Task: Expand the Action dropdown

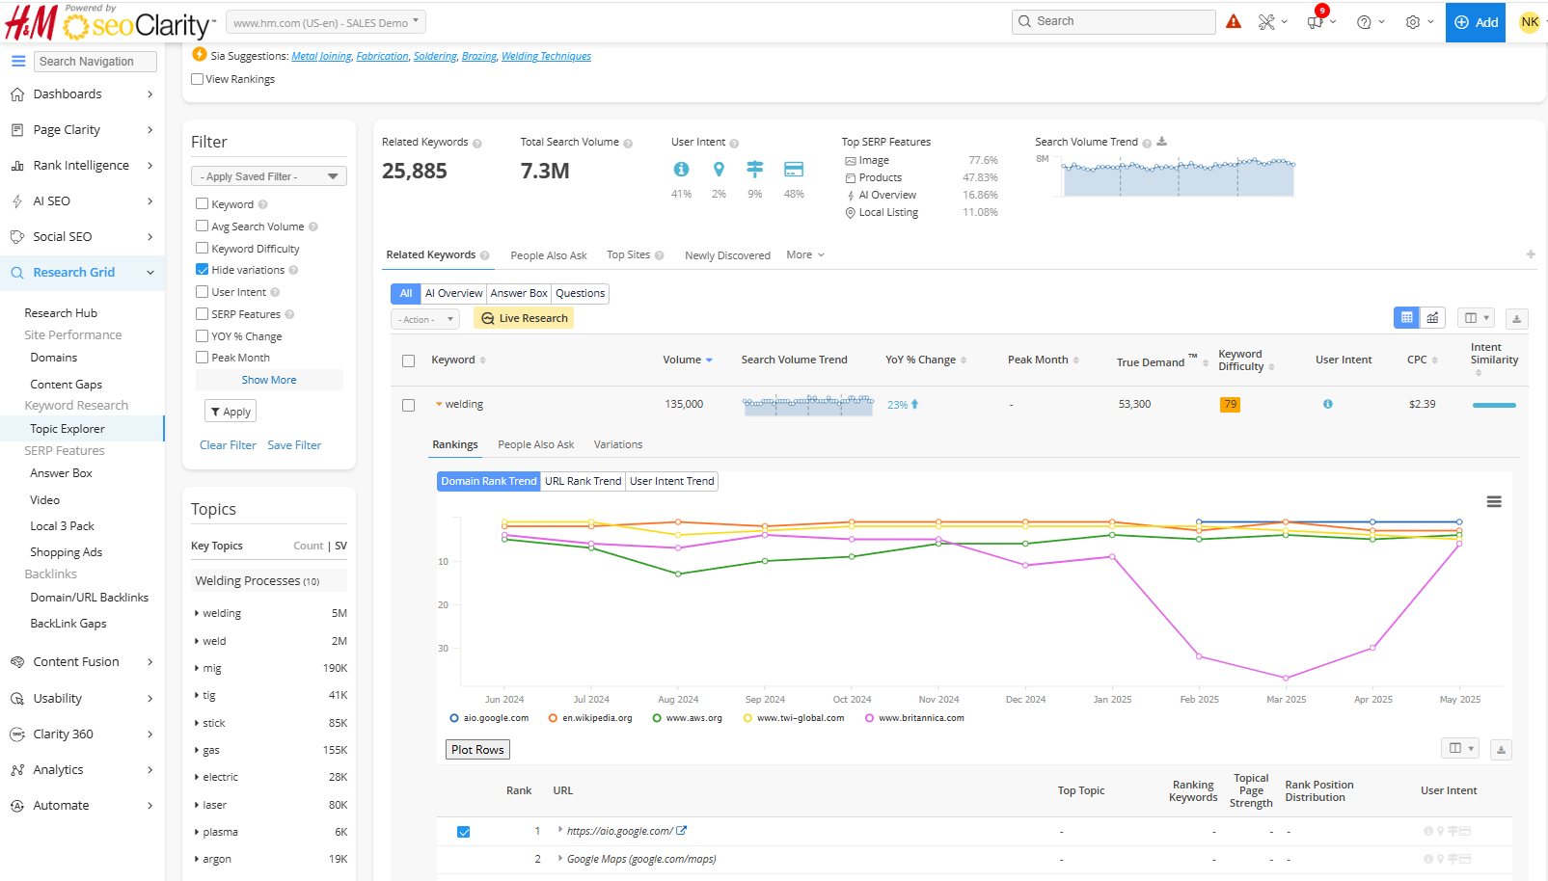Action: [424, 319]
